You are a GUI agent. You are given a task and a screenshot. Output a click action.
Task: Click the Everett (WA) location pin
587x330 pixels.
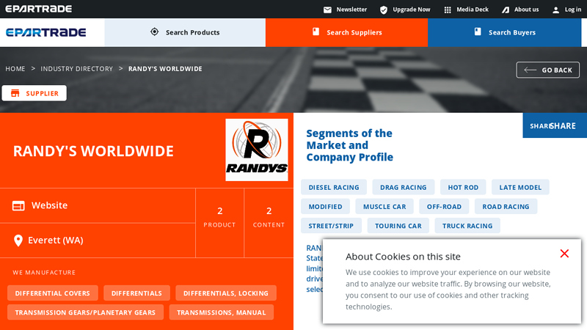point(18,241)
